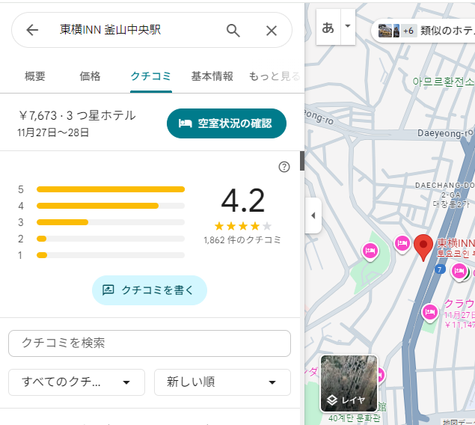
Task: Open the review help question mark icon
Action: tap(284, 167)
